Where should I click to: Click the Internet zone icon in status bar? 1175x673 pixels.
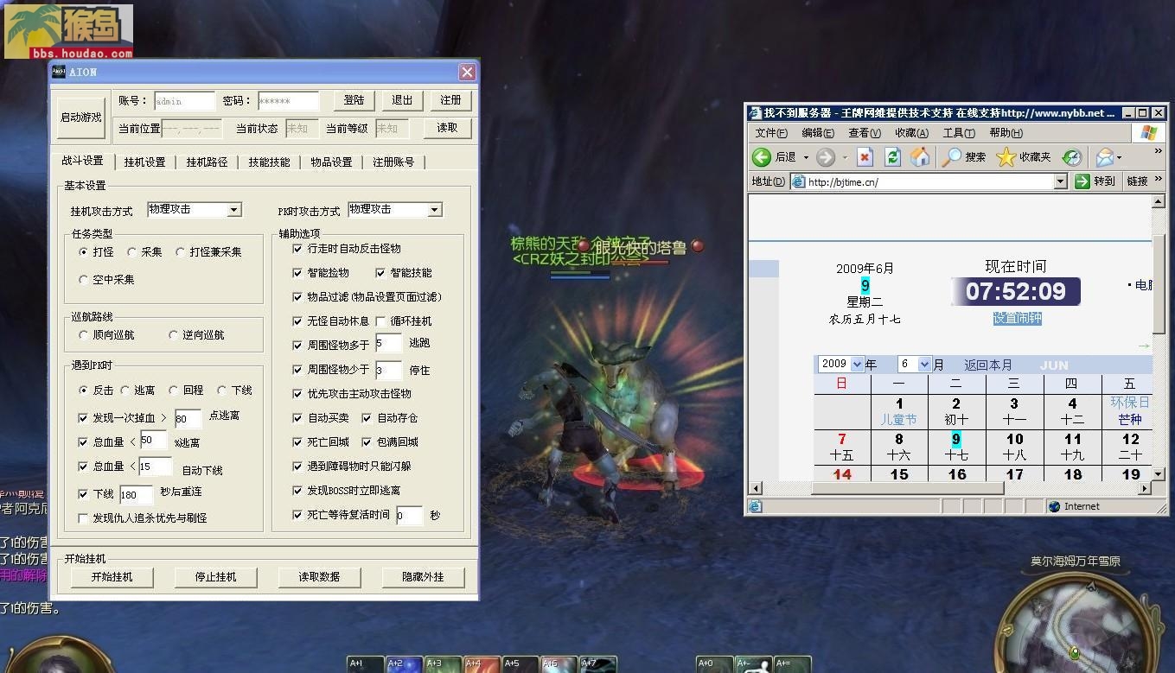click(x=1054, y=506)
